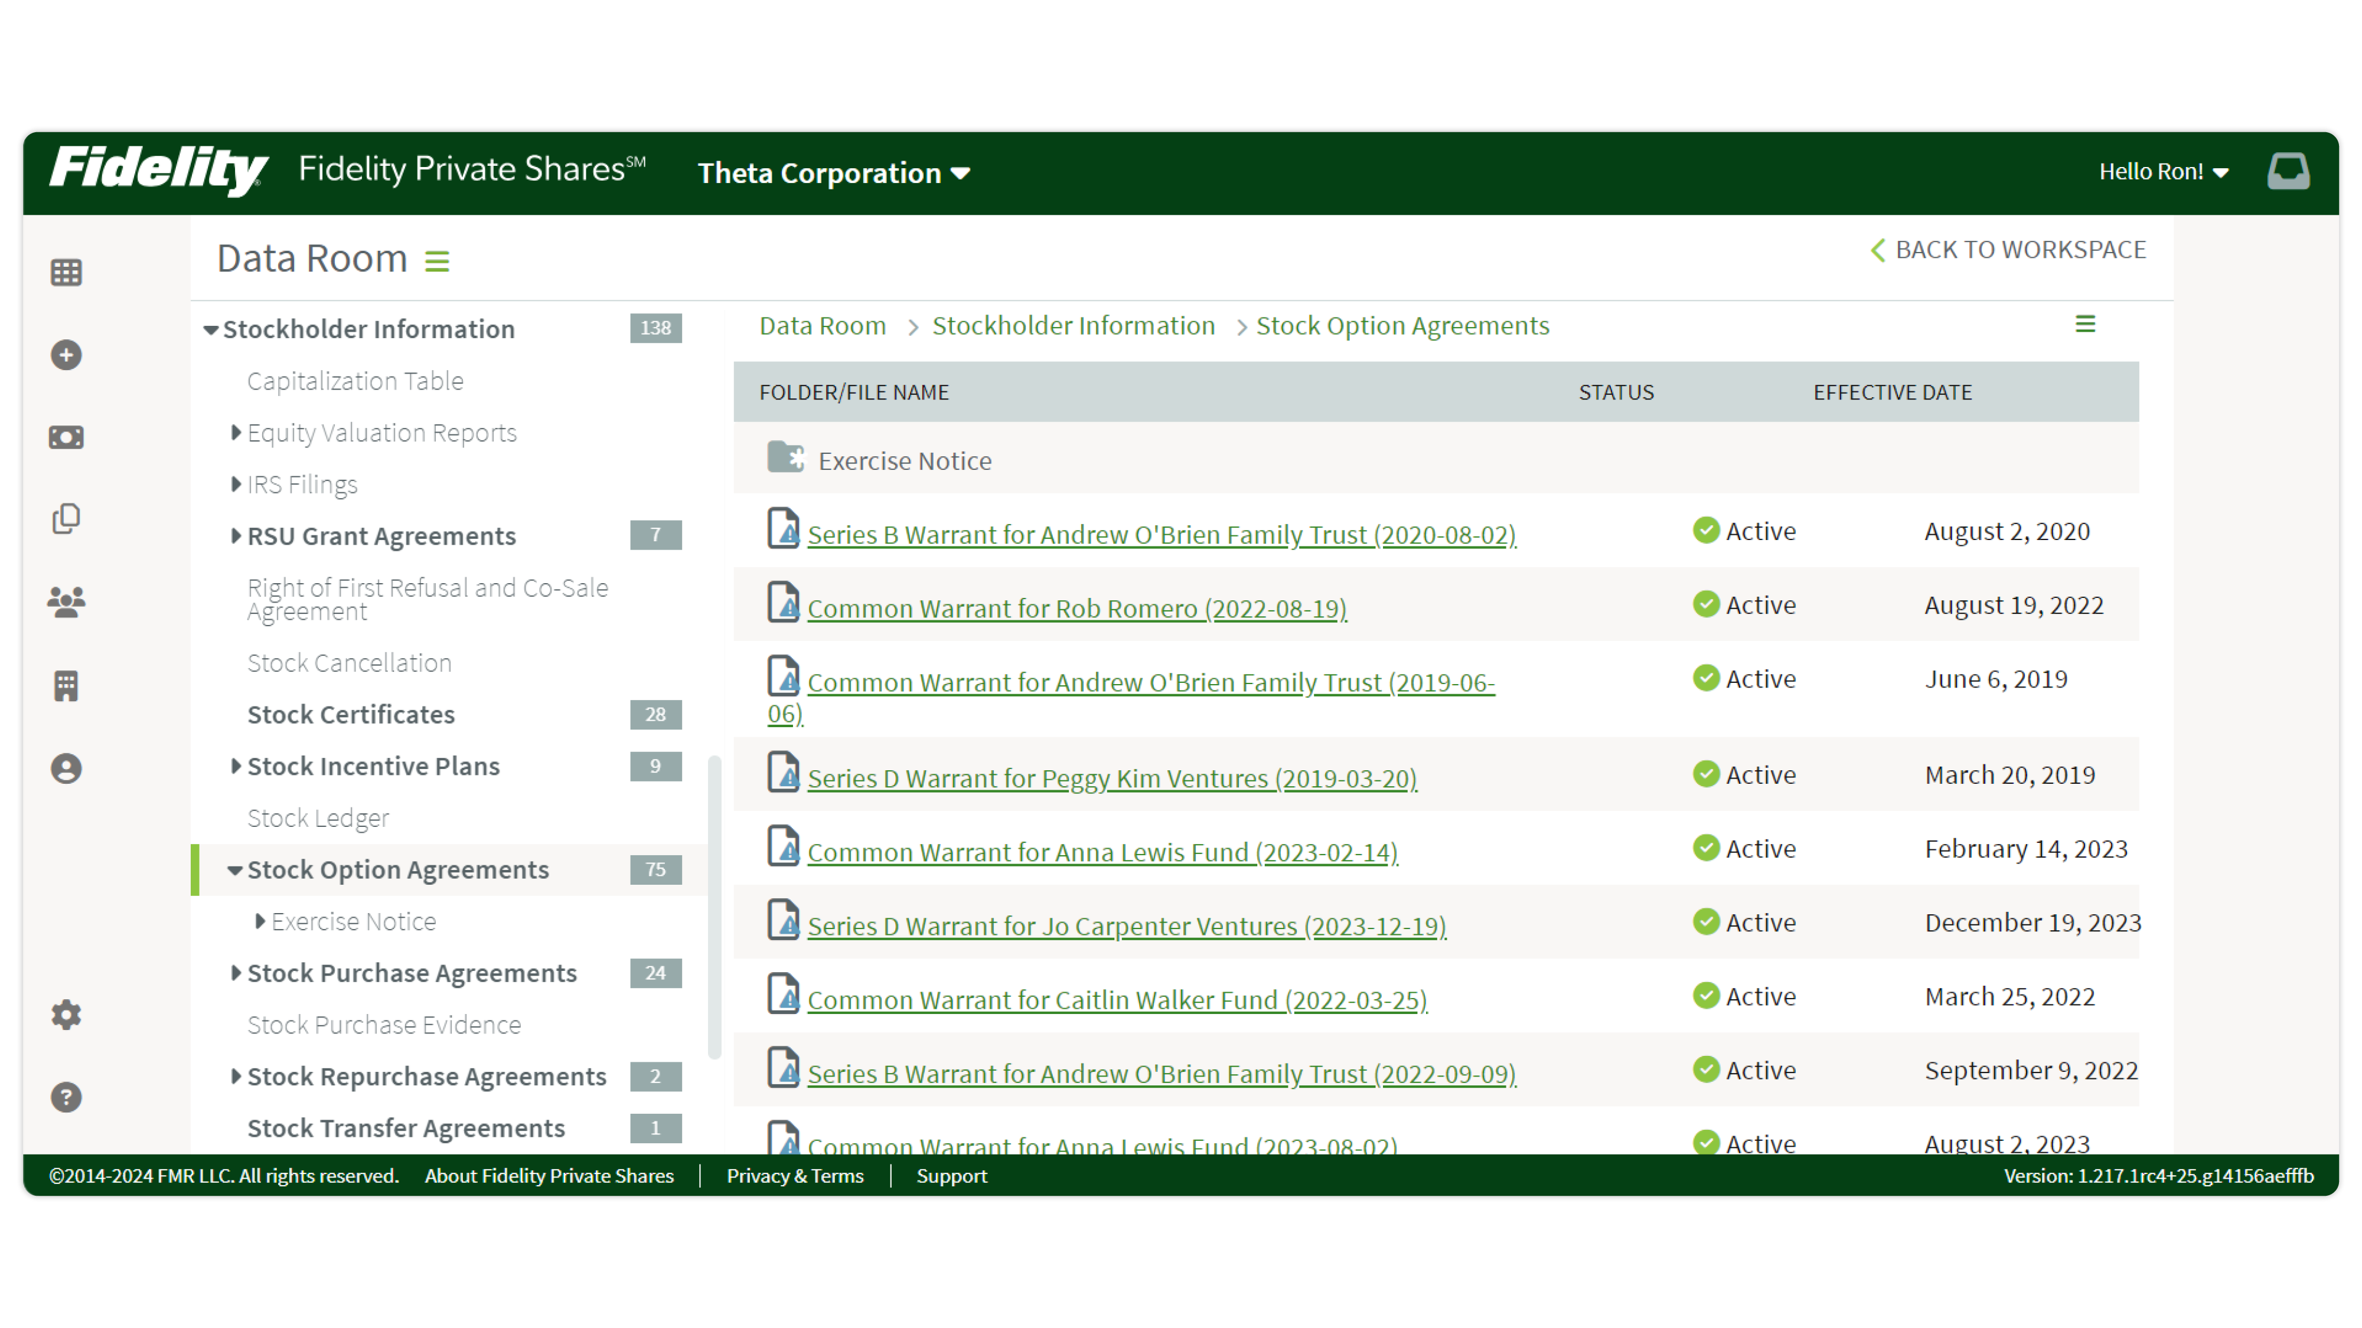The image size is (2362, 1328).
Task: Open the cash/payments sidebar icon
Action: coord(65,437)
